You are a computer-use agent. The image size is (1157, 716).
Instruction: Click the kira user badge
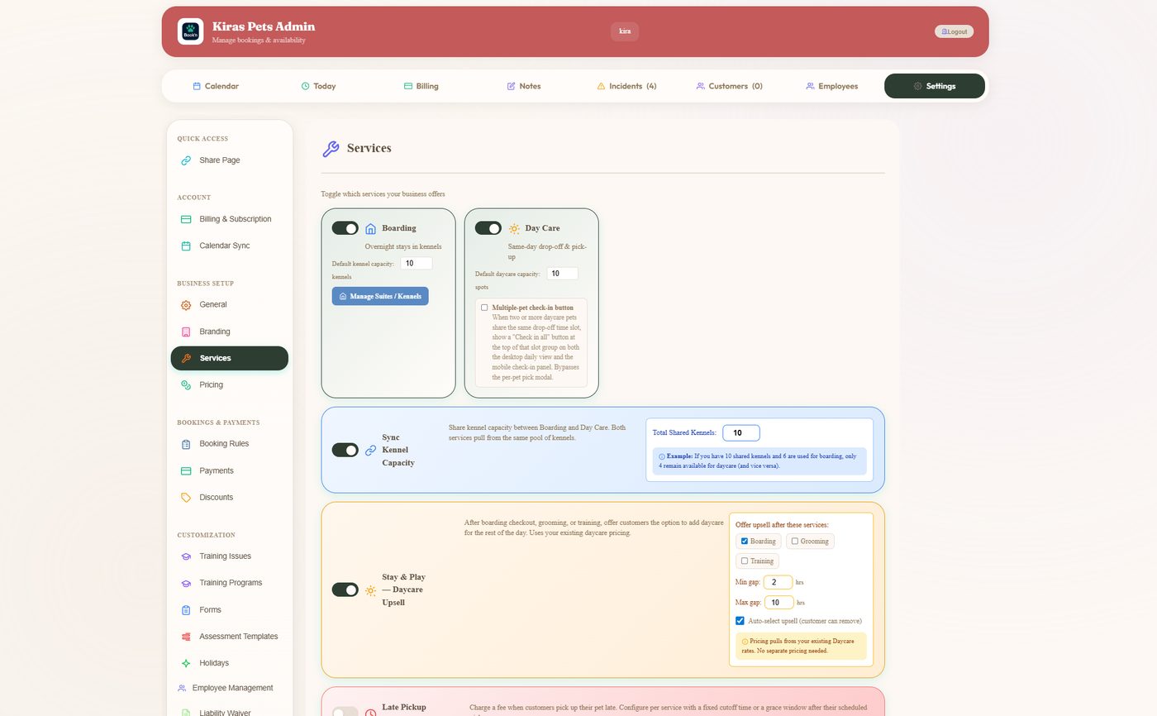(x=625, y=31)
